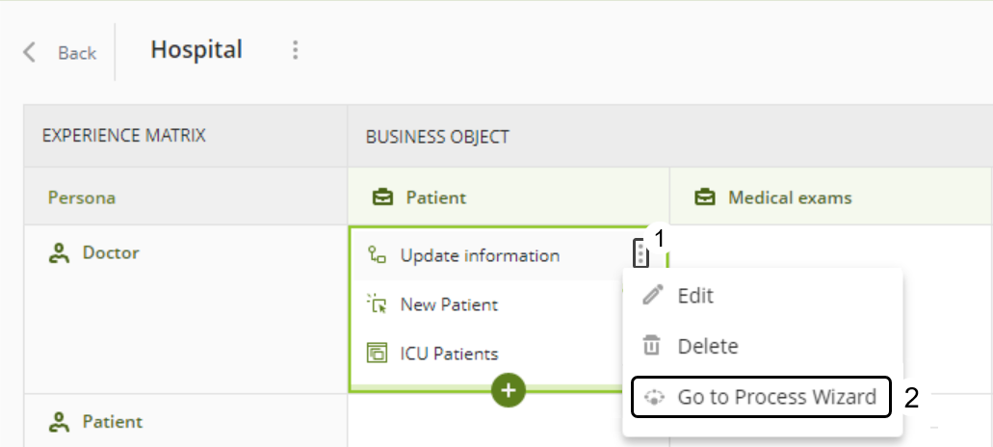Screen dimensions: 993x447
Task: Click the green plus add button
Action: (509, 390)
